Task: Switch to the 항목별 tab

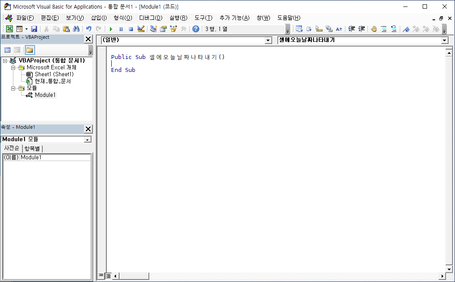Action: [32, 149]
